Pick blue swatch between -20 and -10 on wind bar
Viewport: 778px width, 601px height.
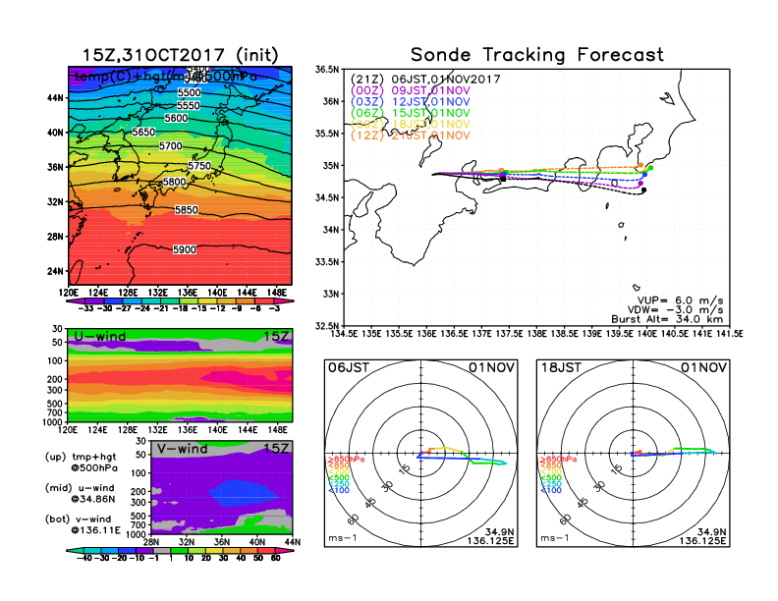tap(127, 550)
